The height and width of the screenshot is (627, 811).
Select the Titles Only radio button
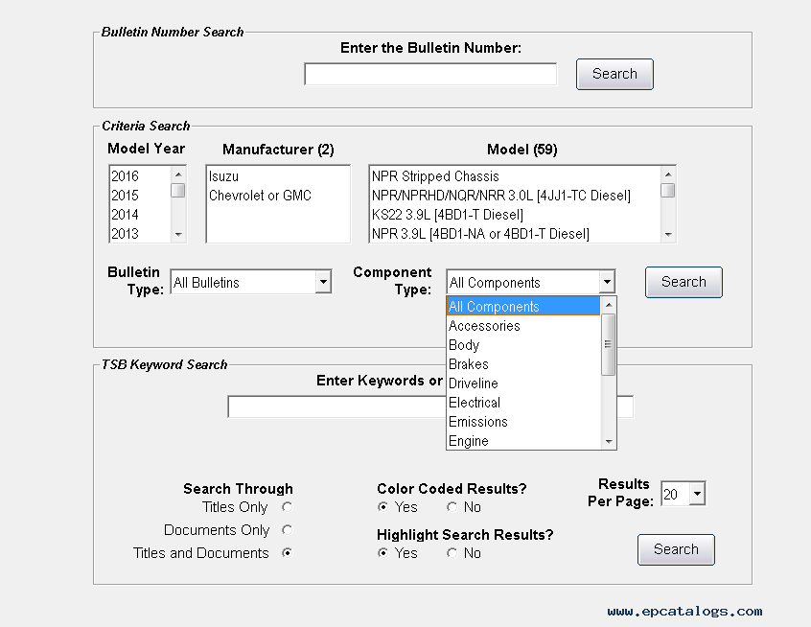[x=287, y=507]
